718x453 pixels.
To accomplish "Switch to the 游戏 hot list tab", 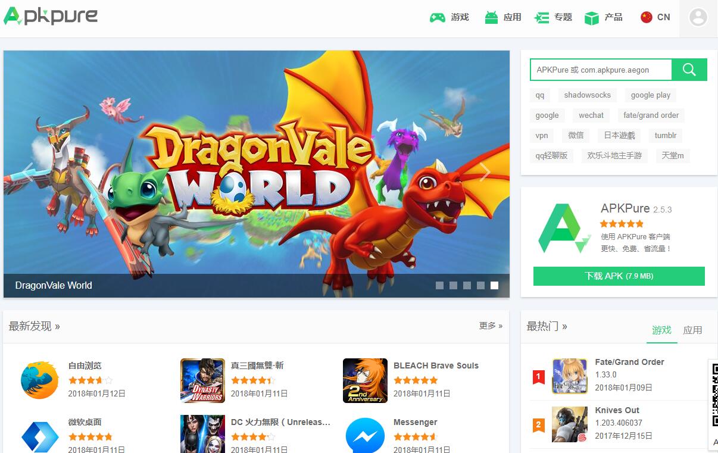I will [x=662, y=330].
